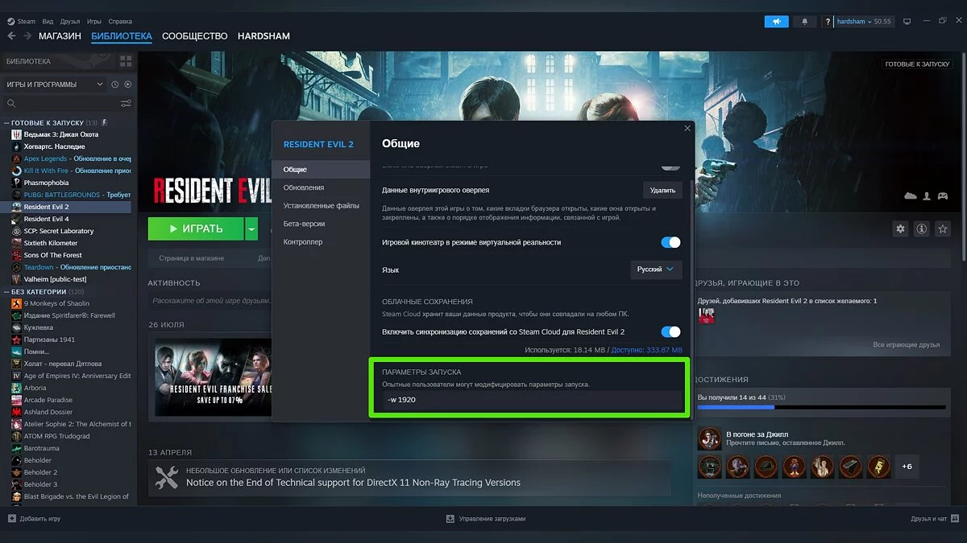Click the Witcher 3 game icon
This screenshot has height=543, width=967.
coord(16,134)
